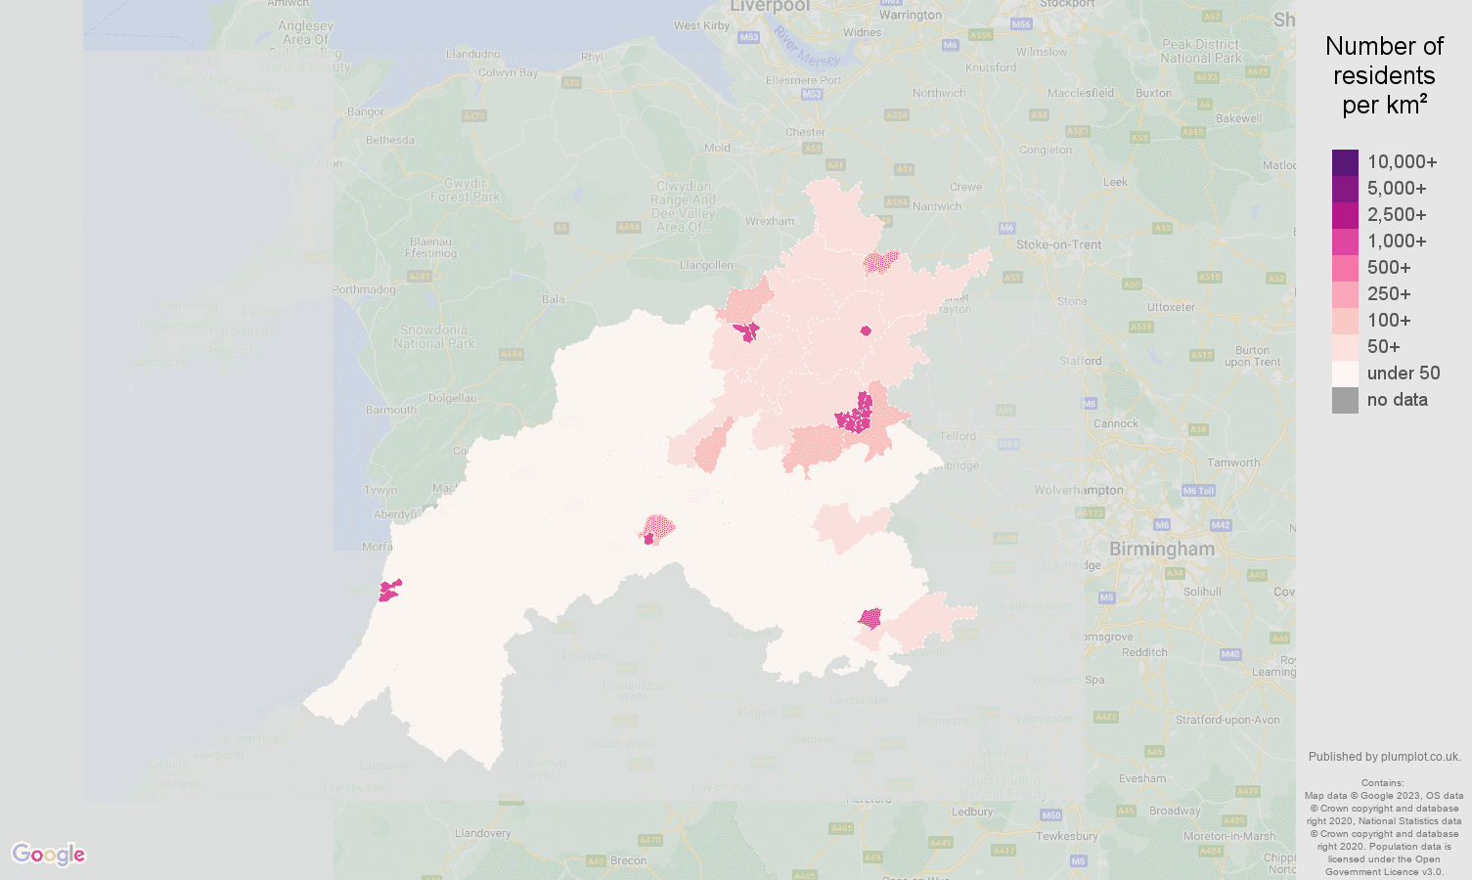The height and width of the screenshot is (880, 1472).
Task: Click the Brecon map label
Action: click(x=628, y=860)
